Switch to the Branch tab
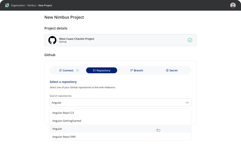241x153 pixels. [137, 70]
